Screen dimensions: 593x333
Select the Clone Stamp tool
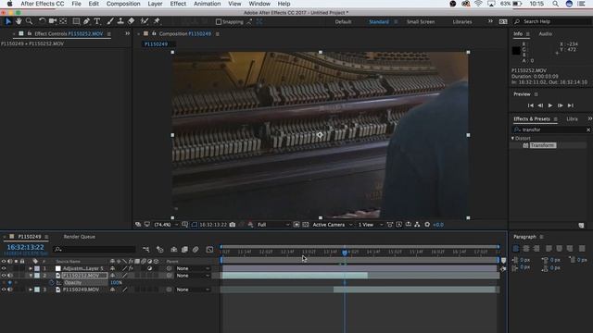(x=120, y=21)
